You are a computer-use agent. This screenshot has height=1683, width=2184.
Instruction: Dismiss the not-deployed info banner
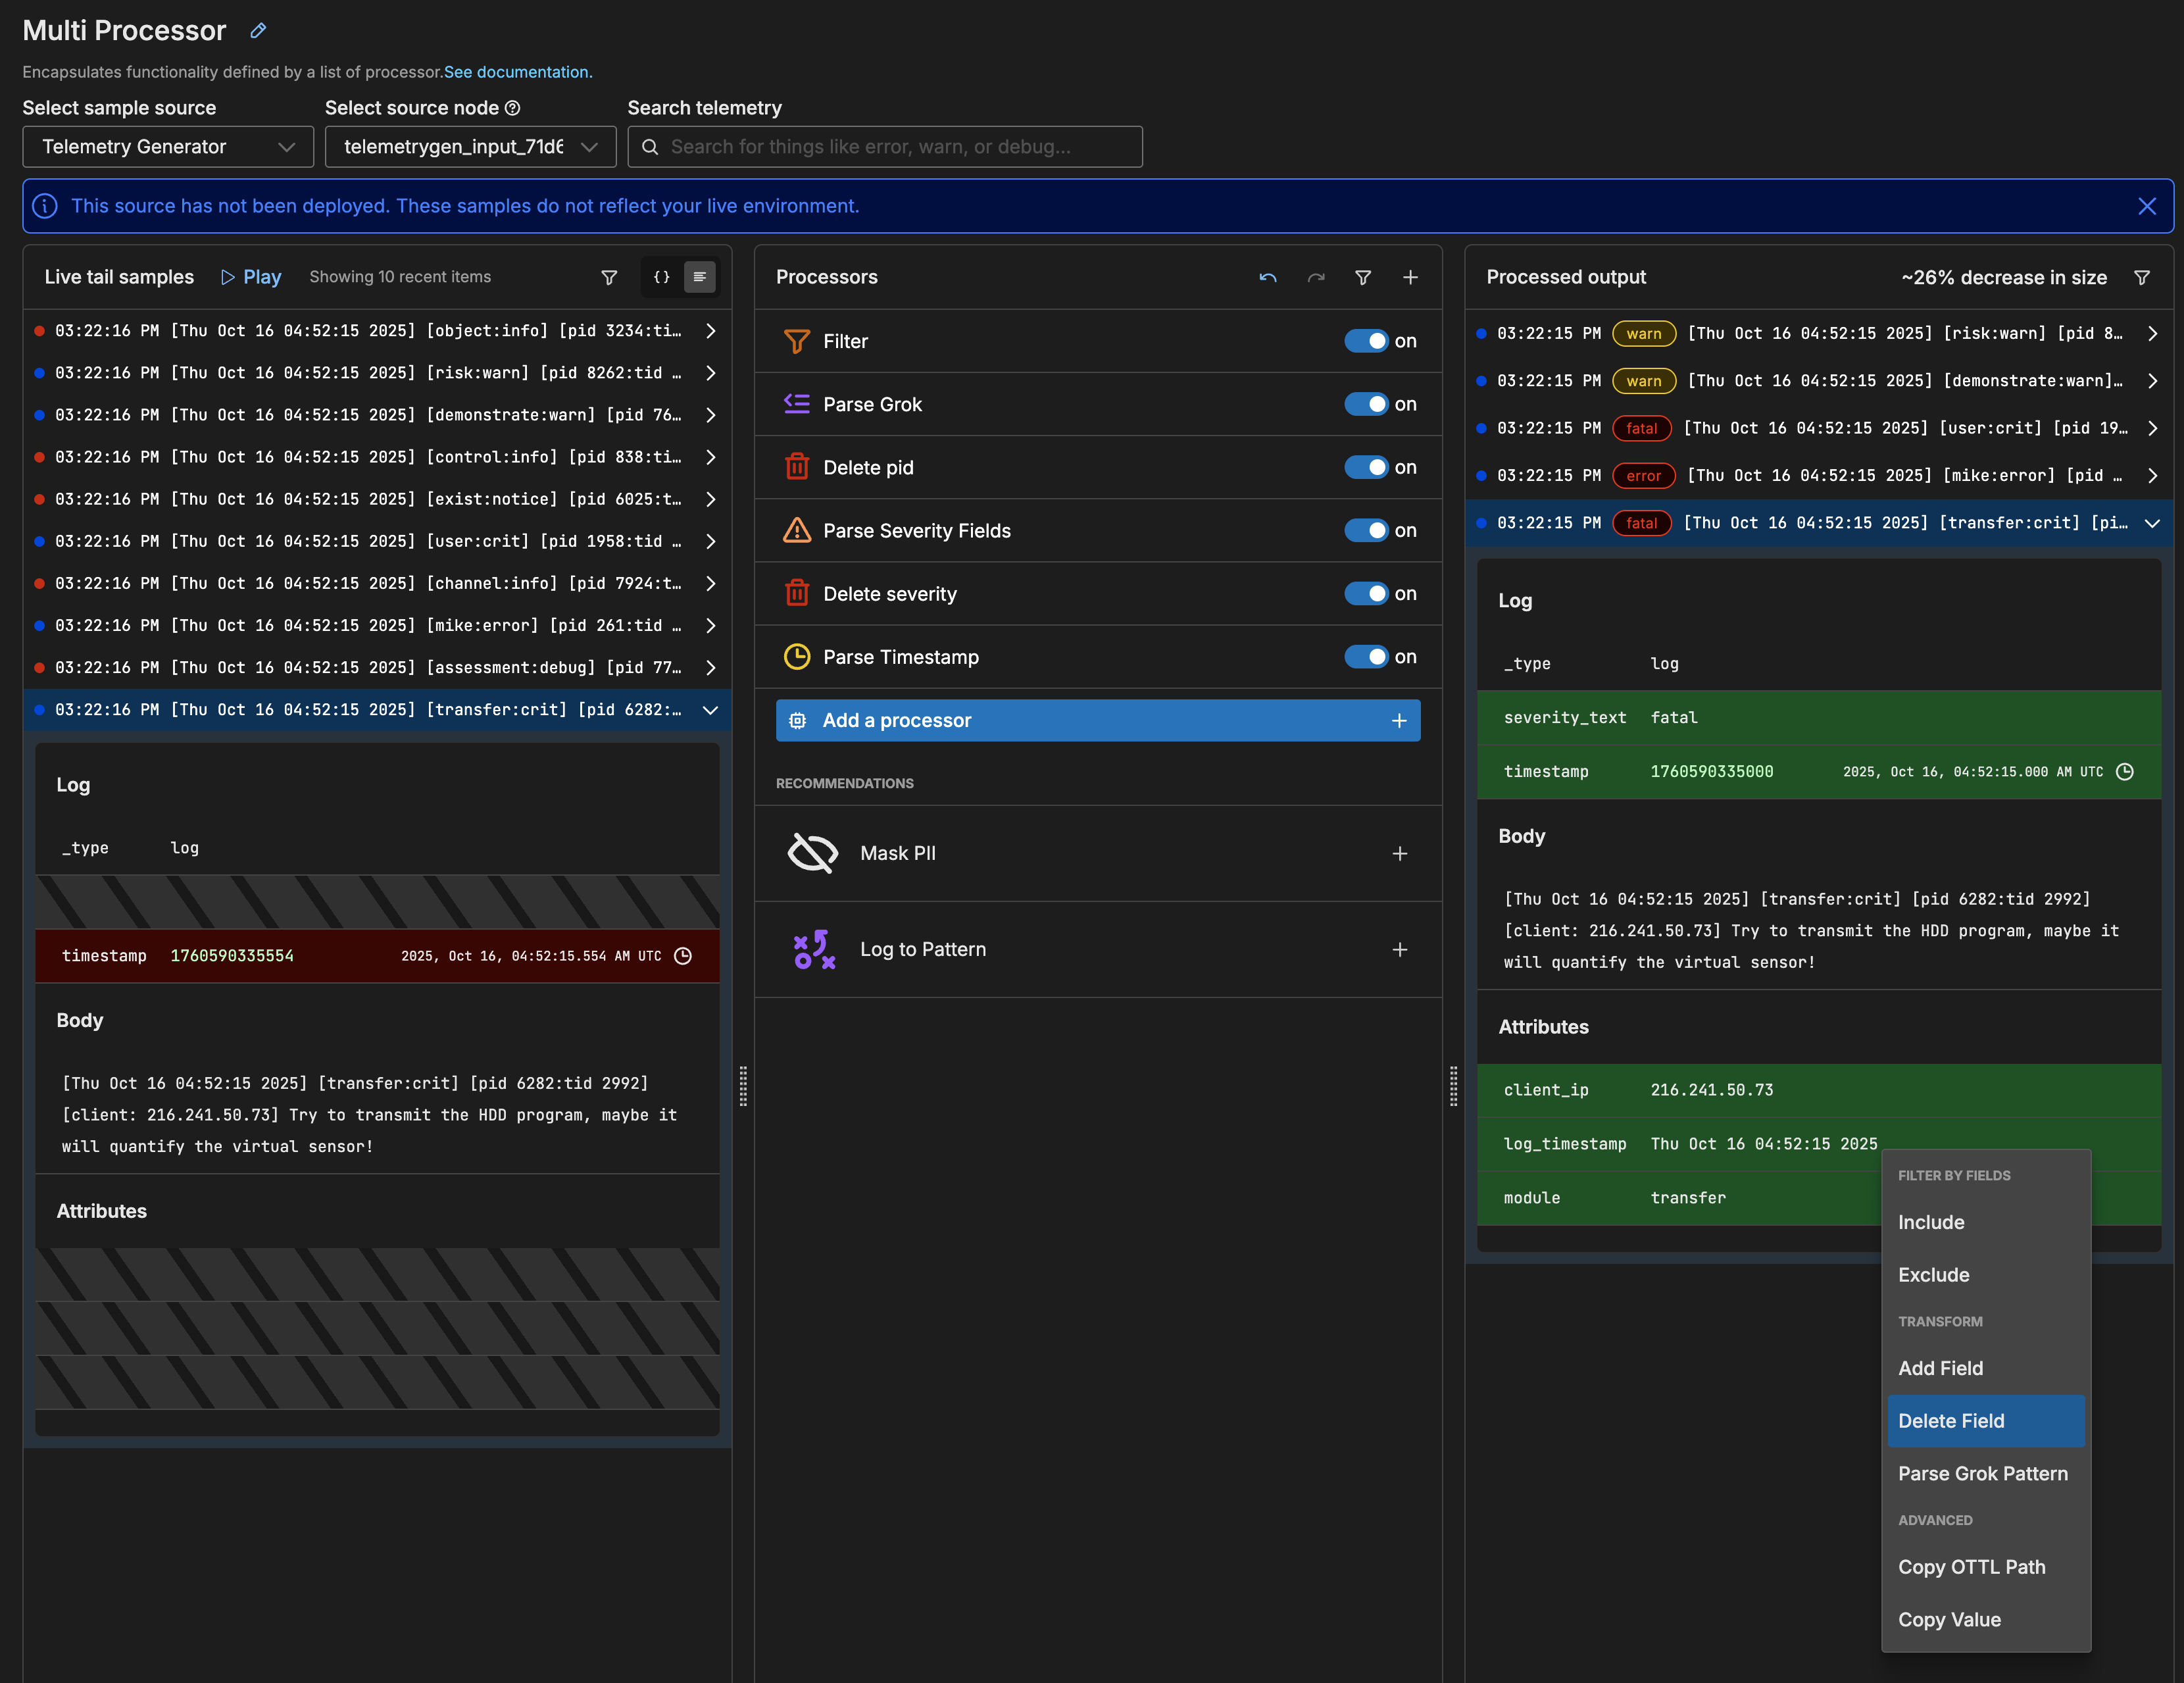2147,206
